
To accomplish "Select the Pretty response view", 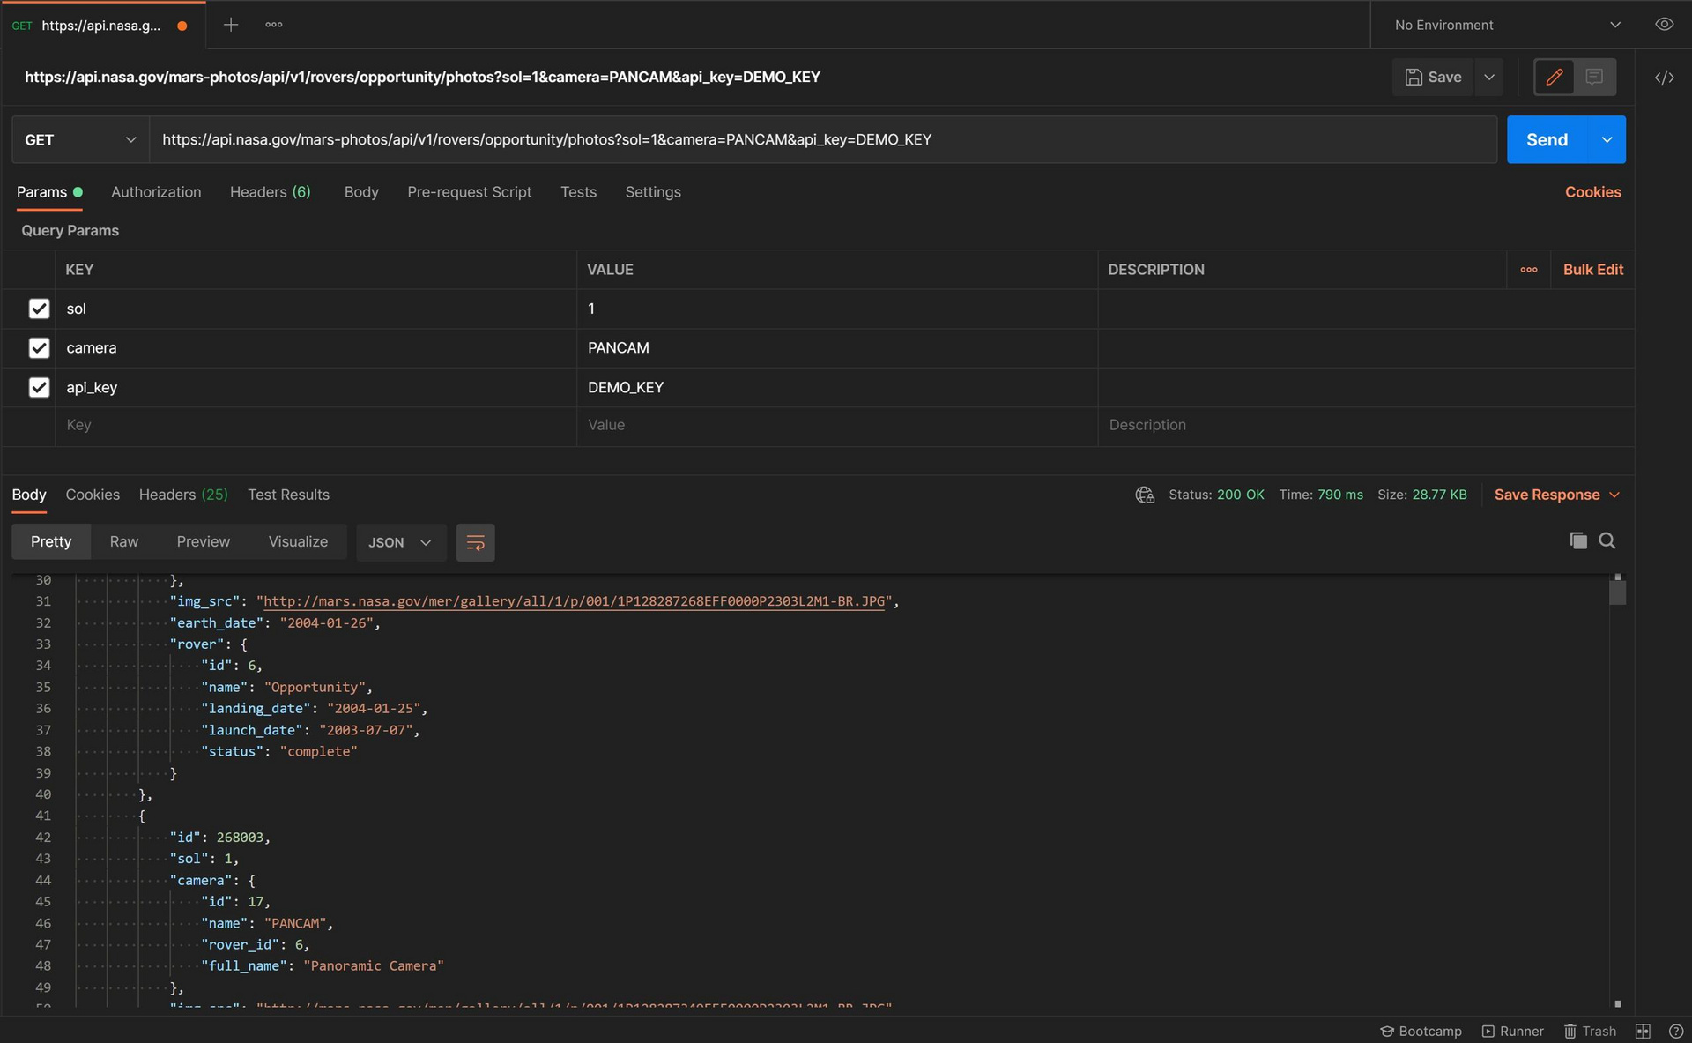I will click(x=51, y=541).
